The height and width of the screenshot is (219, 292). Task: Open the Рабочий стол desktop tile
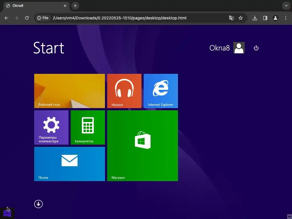tap(70, 91)
